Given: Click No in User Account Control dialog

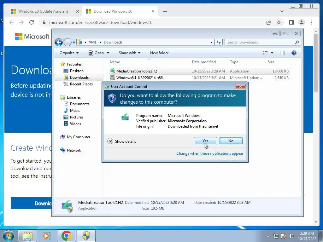Looking at the screenshot, I should tap(231, 141).
